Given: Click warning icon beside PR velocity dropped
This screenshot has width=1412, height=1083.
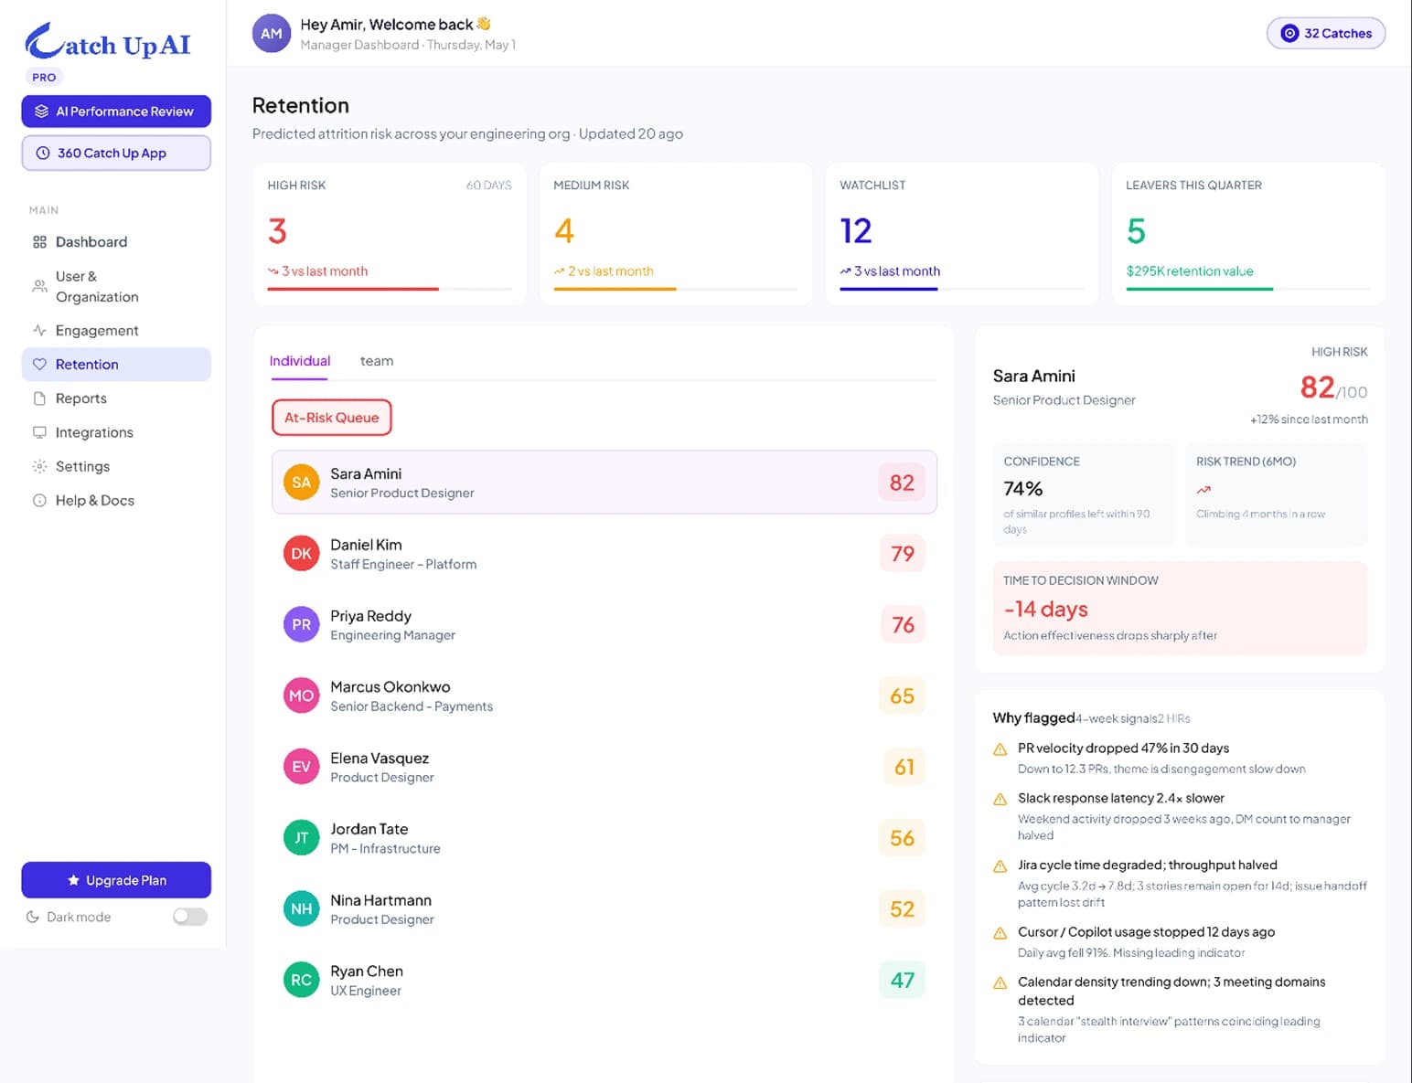Looking at the screenshot, I should 1000,749.
